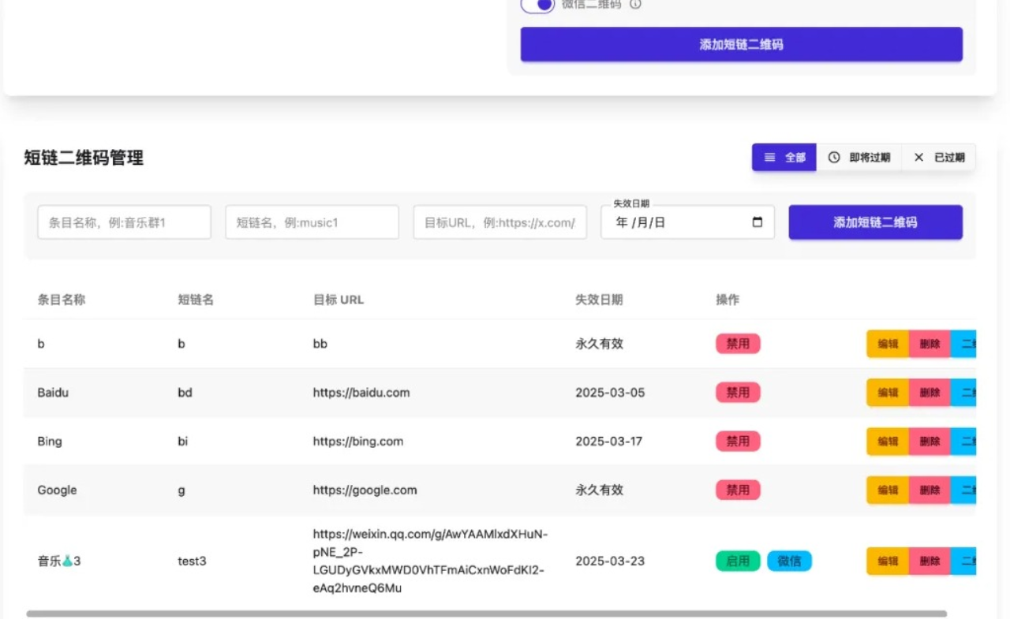
Task: Toggle the 微信二维码 switch
Action: tap(537, 5)
